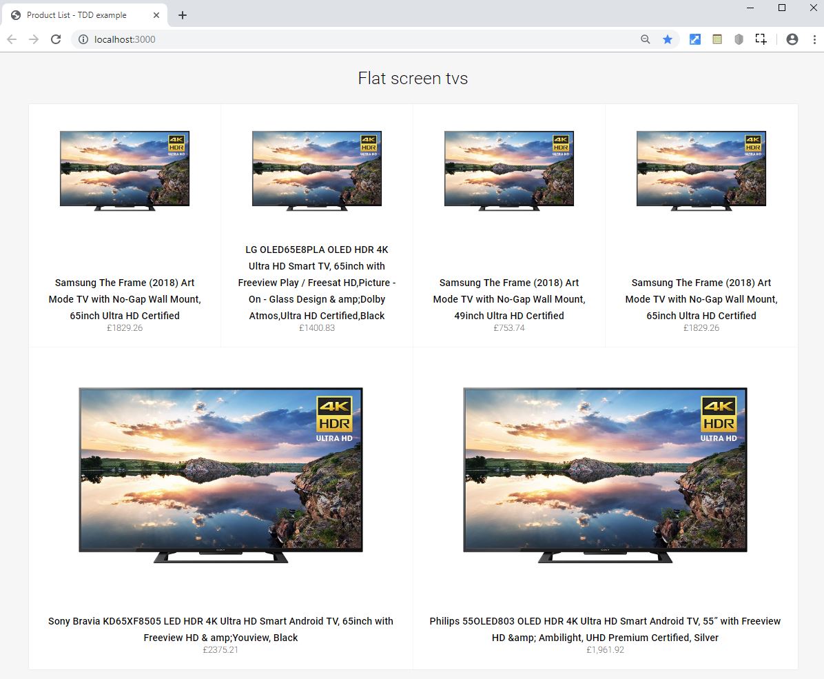This screenshot has width=824, height=679.
Task: Open the LG OLED65E8PLA TV image
Action: coord(317,171)
